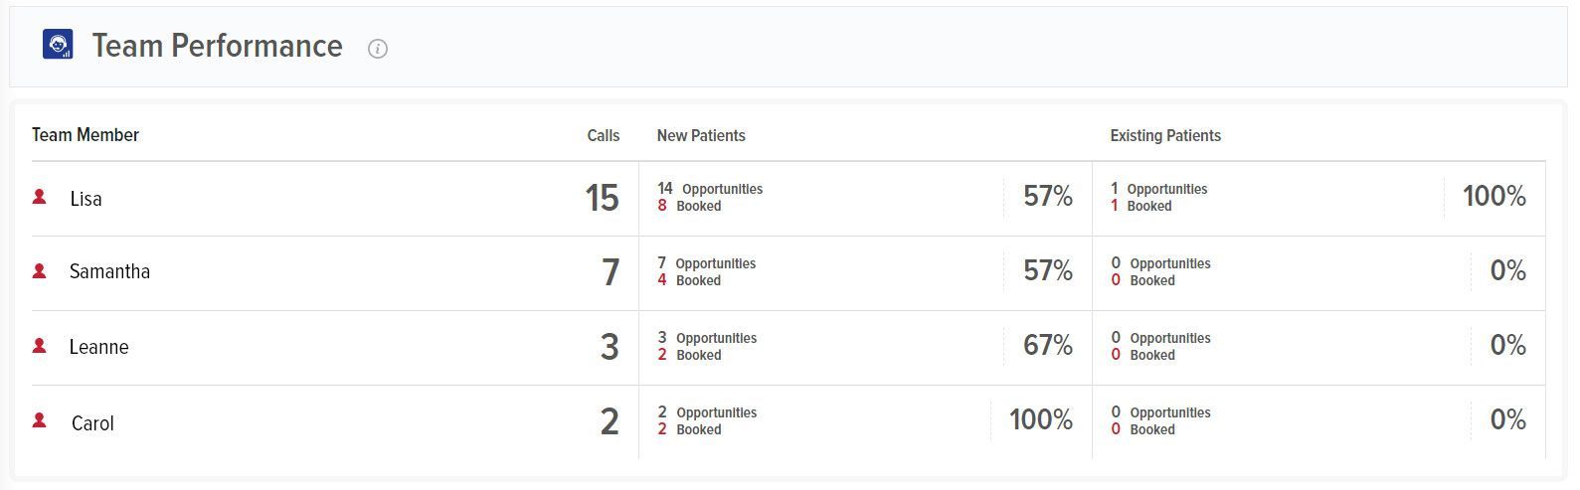Open the info icon beside Team Performance
The height and width of the screenshot is (490, 1580).
tap(378, 49)
